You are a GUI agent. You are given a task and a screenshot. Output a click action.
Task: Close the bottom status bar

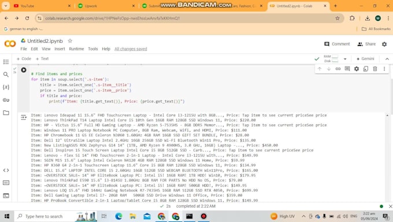click(390, 206)
